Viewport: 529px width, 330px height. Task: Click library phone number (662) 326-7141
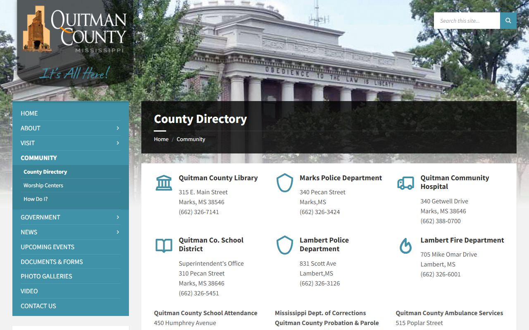(x=199, y=212)
